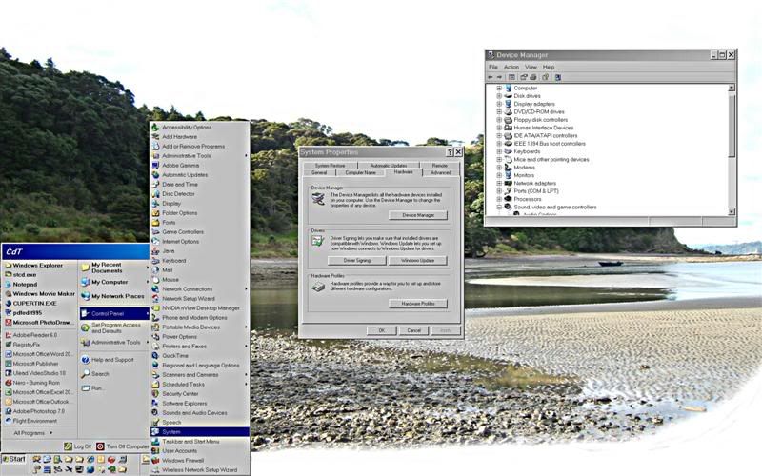Open Add or Remove Programs control panel item

coord(193,147)
